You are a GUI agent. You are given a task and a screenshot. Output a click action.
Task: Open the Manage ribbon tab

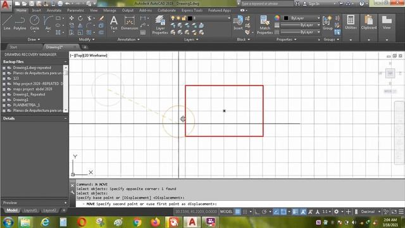click(x=109, y=10)
